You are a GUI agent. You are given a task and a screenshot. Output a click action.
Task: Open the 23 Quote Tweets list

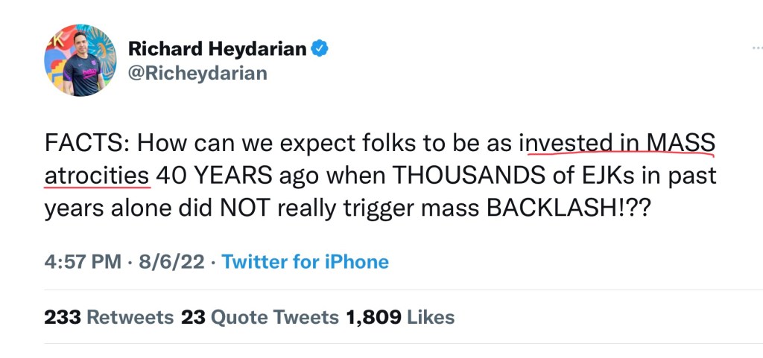pos(259,317)
